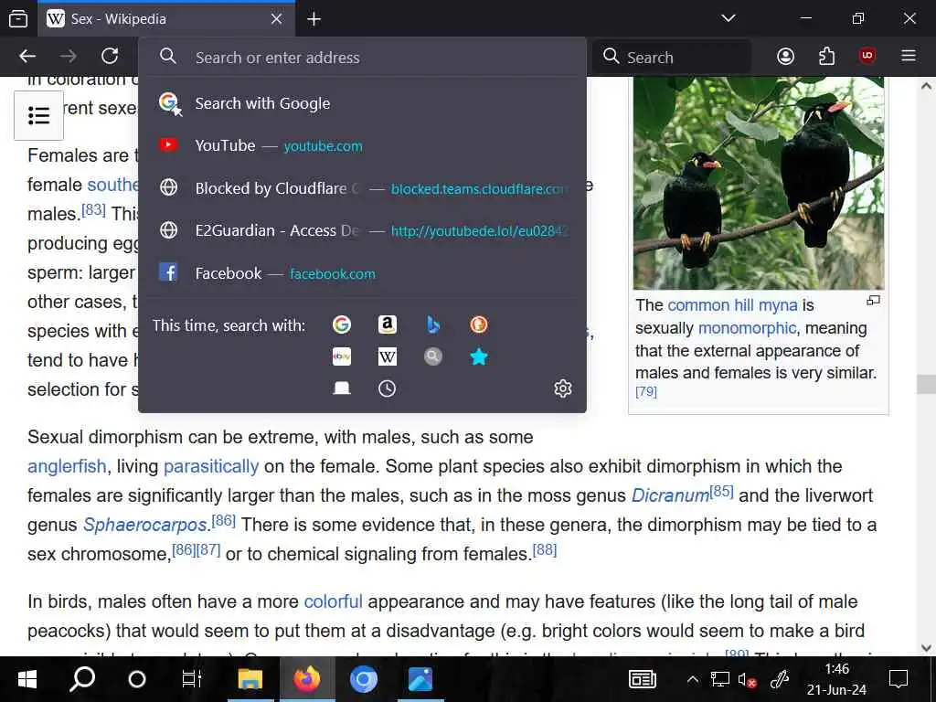The width and height of the screenshot is (936, 702).
Task: Select the gray magnifier search engine icon
Action: pyautogui.click(x=433, y=357)
